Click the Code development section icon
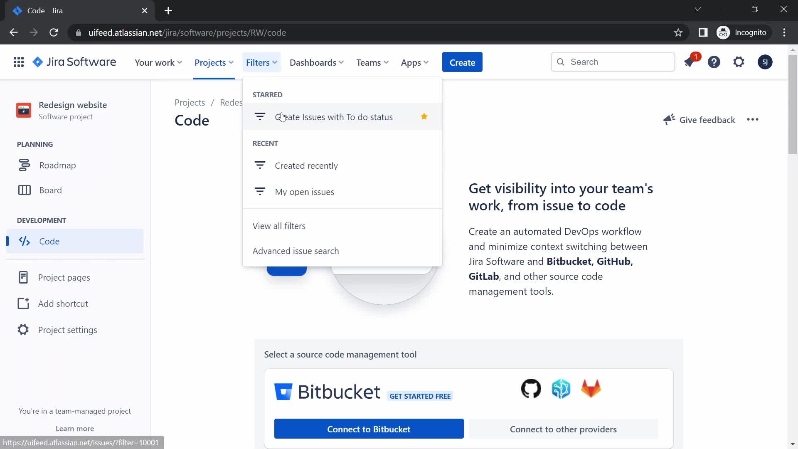The height and width of the screenshot is (449, 798). 24,241
